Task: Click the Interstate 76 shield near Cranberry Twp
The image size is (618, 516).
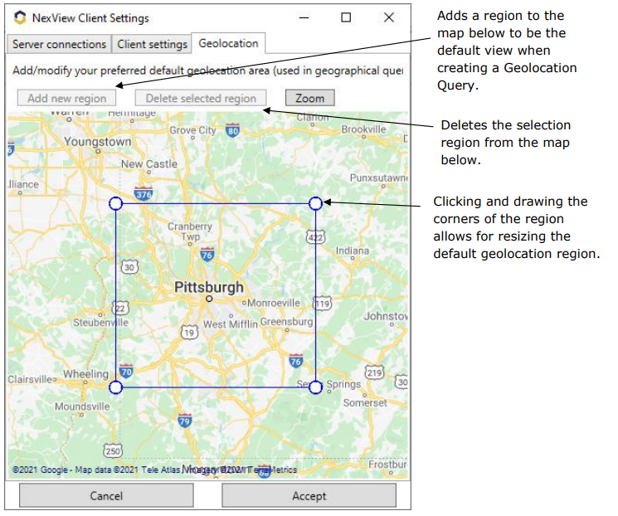Action: [x=207, y=255]
